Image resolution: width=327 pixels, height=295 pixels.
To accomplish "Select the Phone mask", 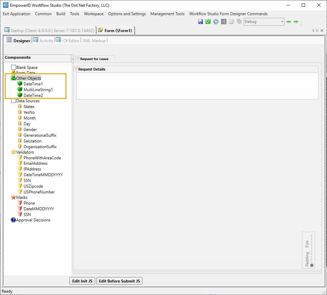I will click(28, 203).
